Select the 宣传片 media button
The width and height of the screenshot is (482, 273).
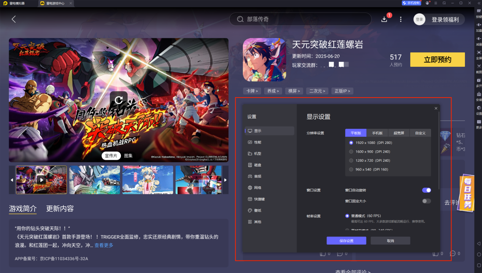click(x=111, y=156)
